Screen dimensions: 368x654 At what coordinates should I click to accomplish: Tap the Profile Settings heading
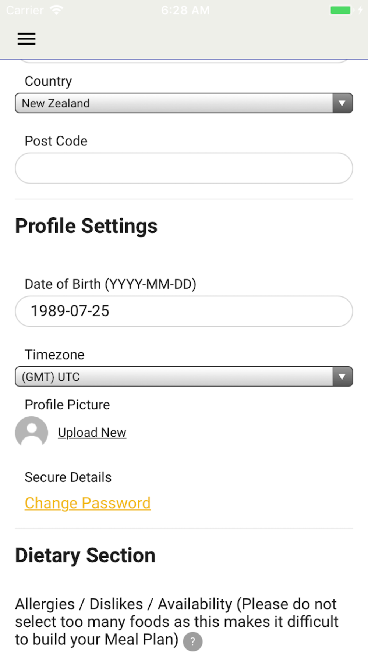click(x=86, y=226)
